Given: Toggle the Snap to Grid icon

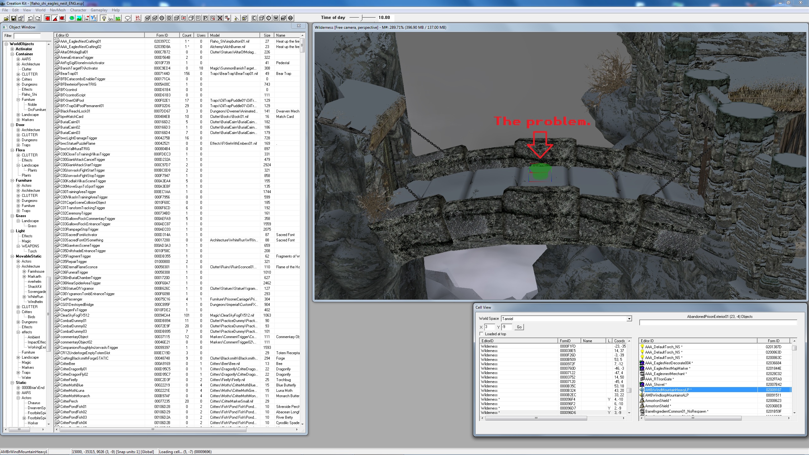Looking at the screenshot, I should point(48,18).
